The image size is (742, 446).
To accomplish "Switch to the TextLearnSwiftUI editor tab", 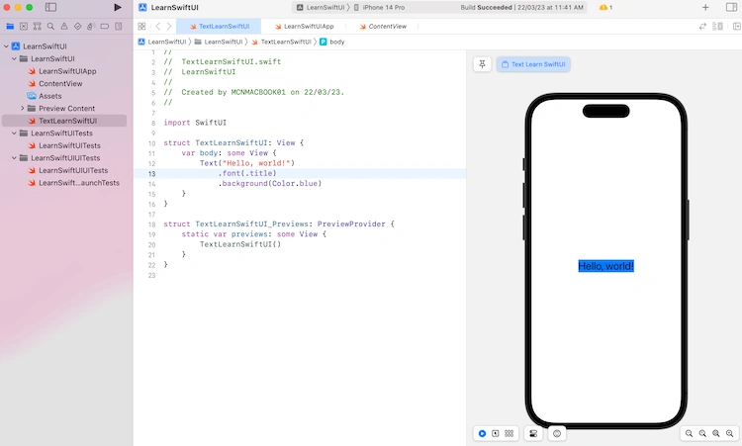I will [x=219, y=27].
